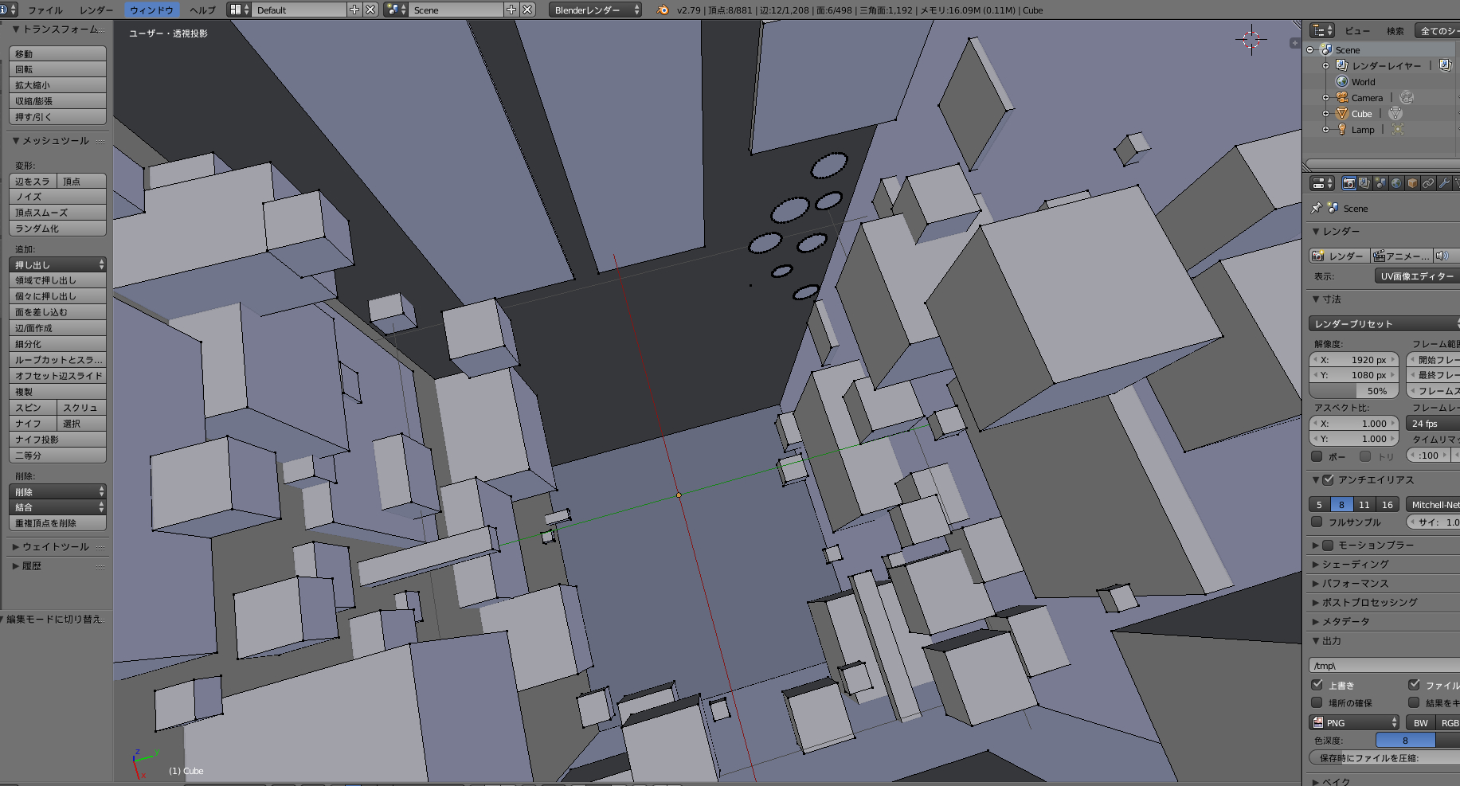The width and height of the screenshot is (1460, 786).
Task: Click the 重複頂点を削除 button
Action: pyautogui.click(x=57, y=523)
